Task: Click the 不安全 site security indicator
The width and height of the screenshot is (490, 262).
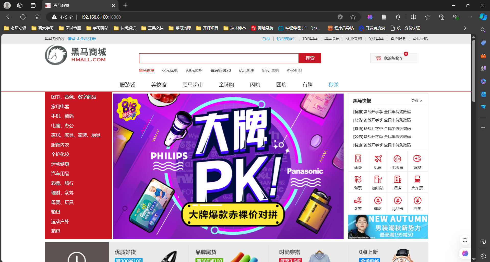Action: (62, 17)
